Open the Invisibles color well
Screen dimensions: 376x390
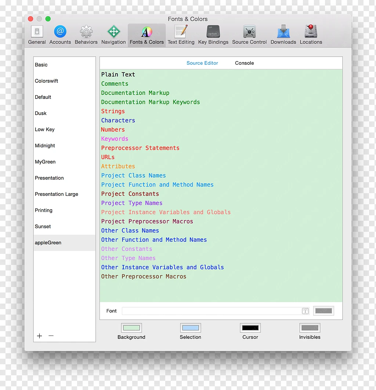coord(310,328)
